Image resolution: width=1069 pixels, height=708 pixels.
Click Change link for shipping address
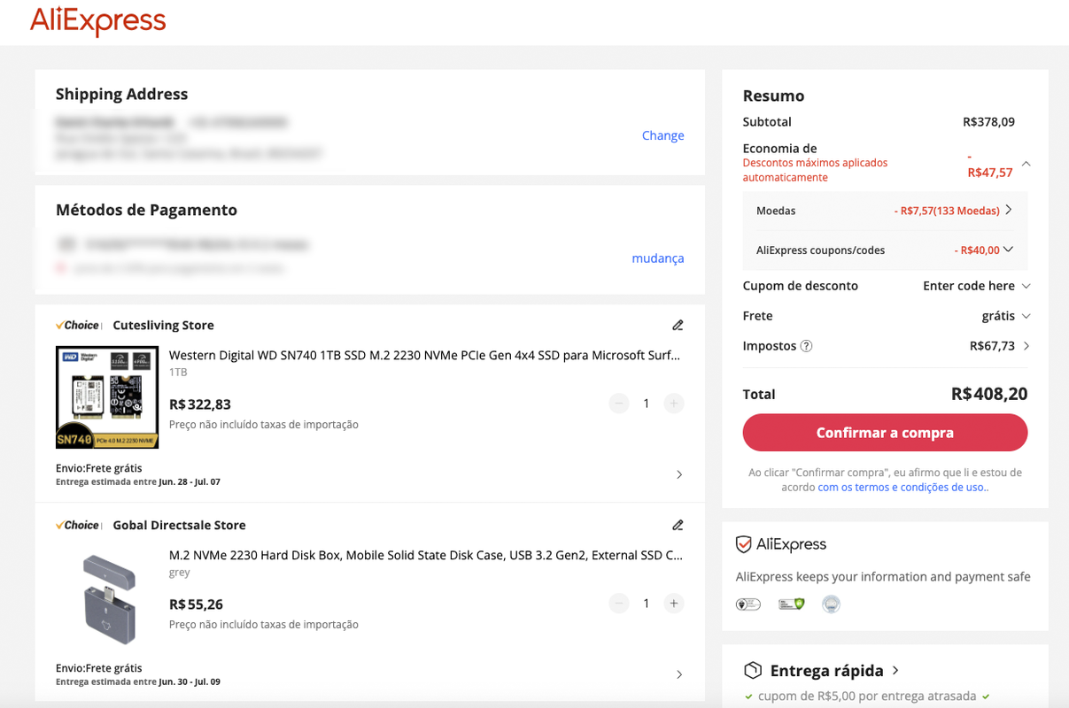click(x=663, y=135)
